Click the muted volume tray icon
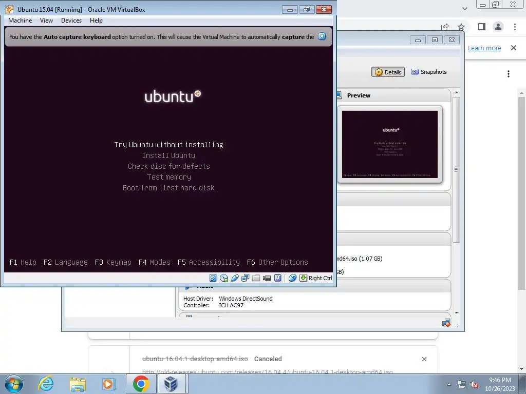 point(474,384)
